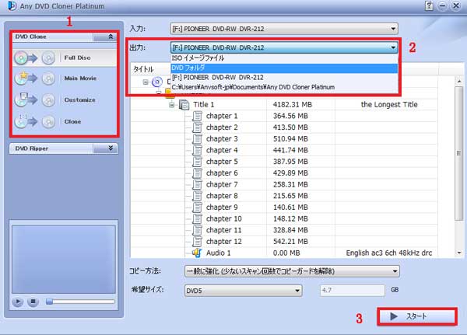Select chapter 1 text label
The image size is (467, 335).
pyautogui.click(x=222, y=116)
